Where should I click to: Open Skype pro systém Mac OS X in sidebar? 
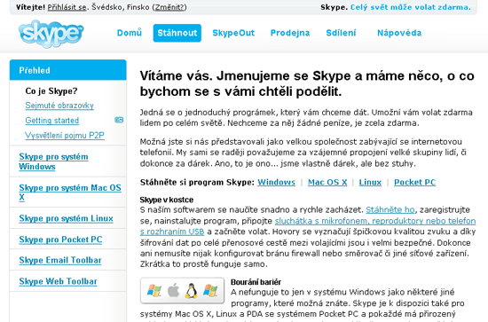click(70, 192)
